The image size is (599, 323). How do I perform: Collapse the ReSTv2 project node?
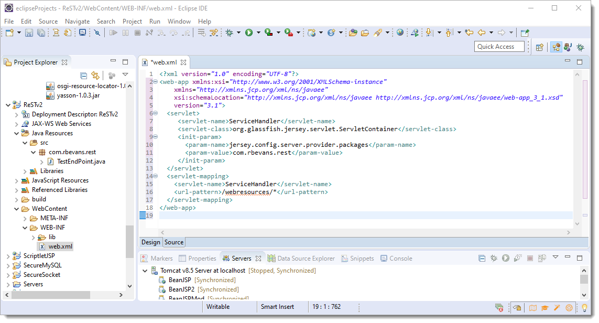[8, 105]
